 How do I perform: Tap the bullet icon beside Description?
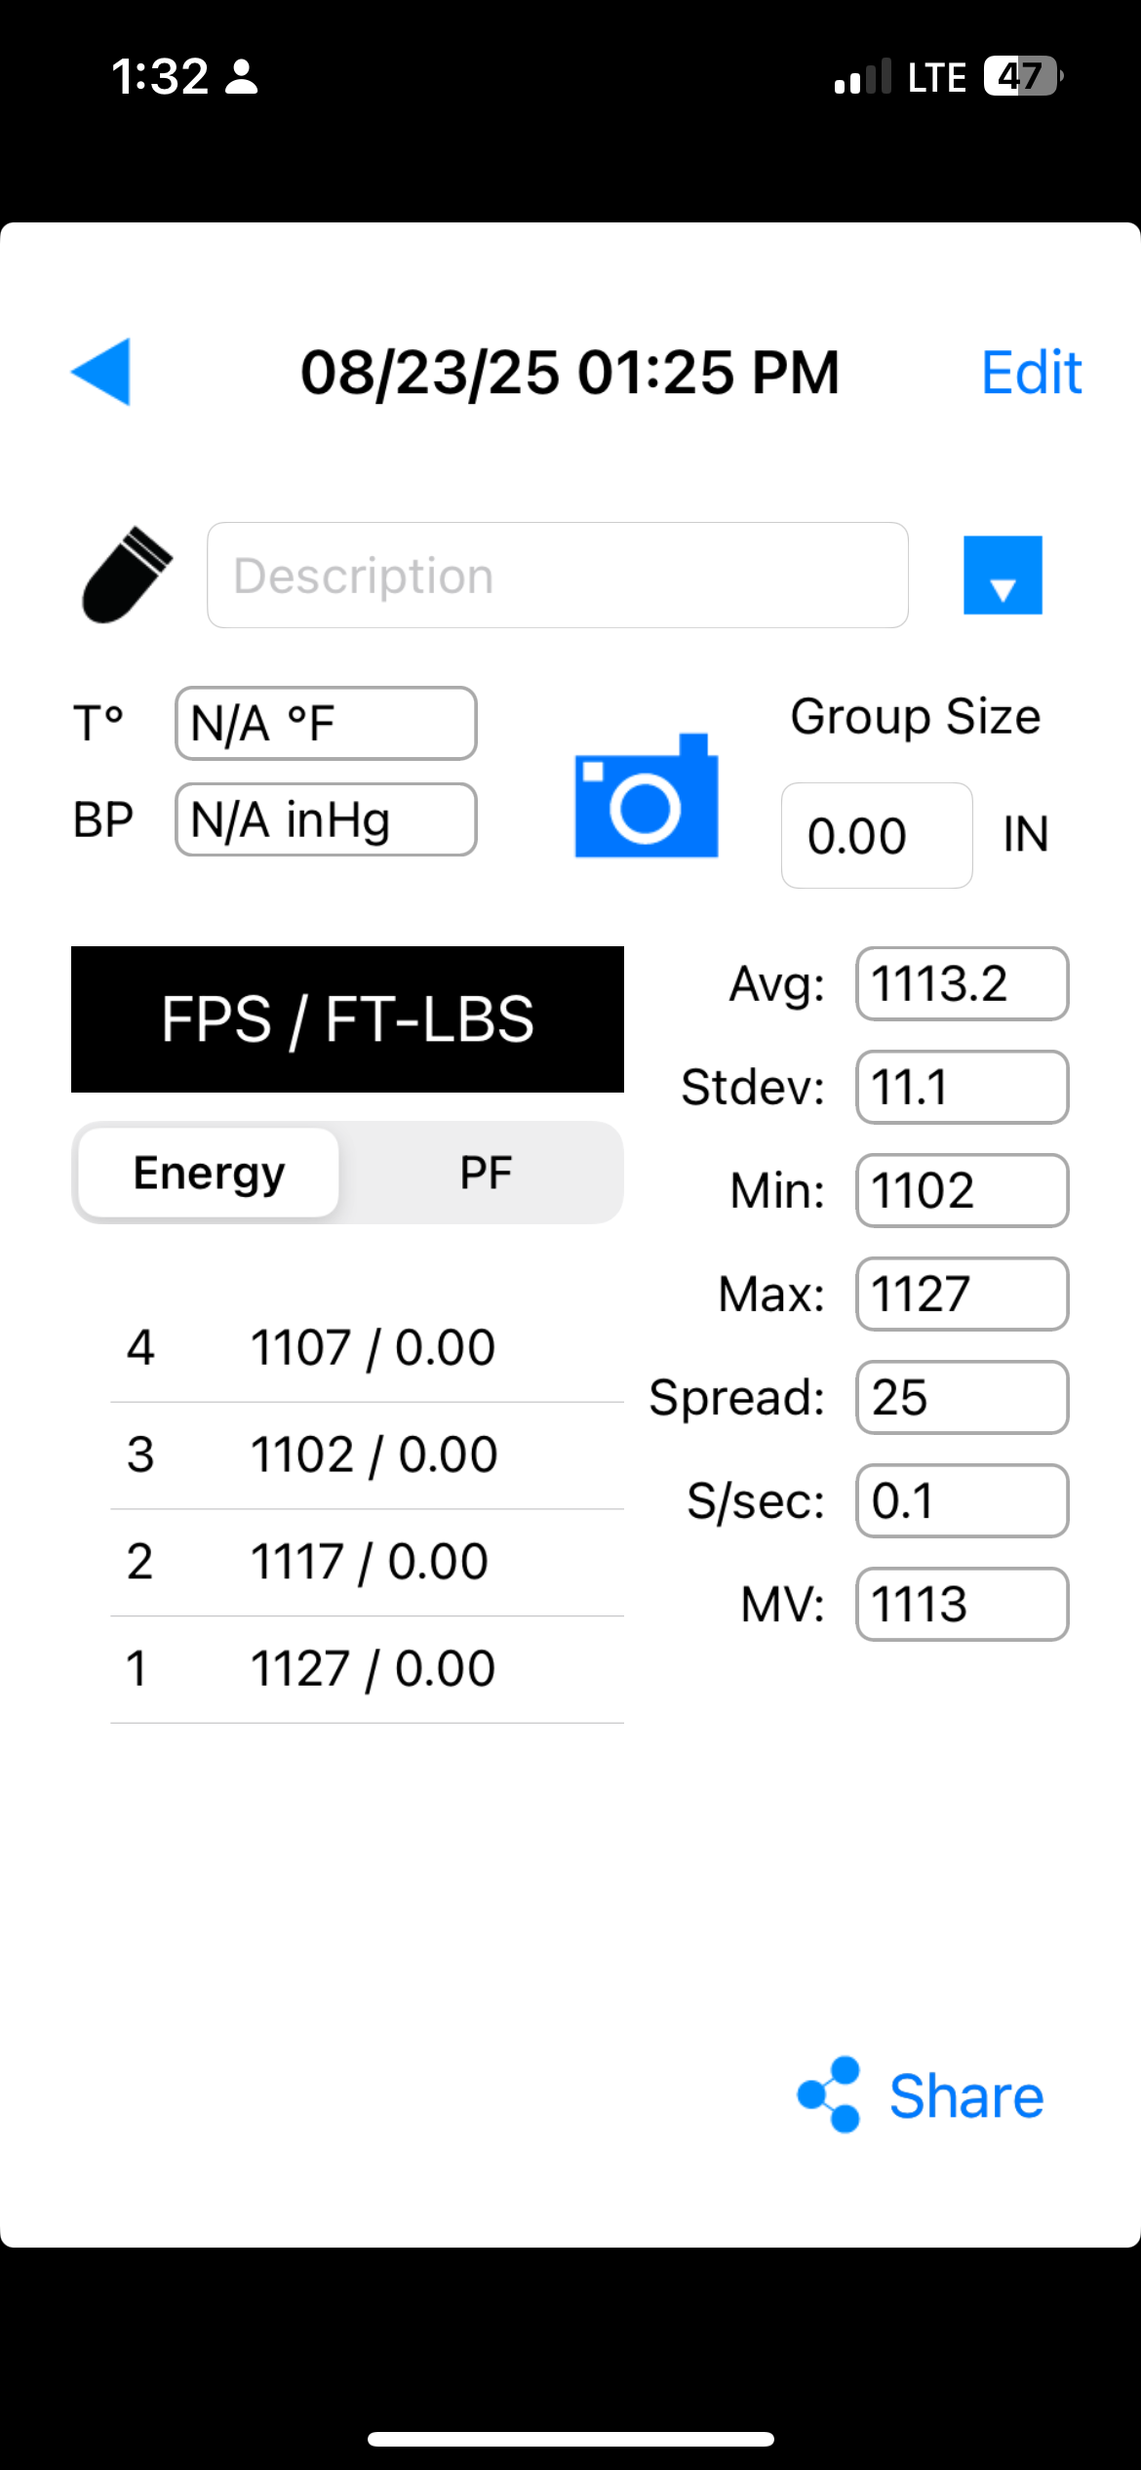pyautogui.click(x=127, y=575)
